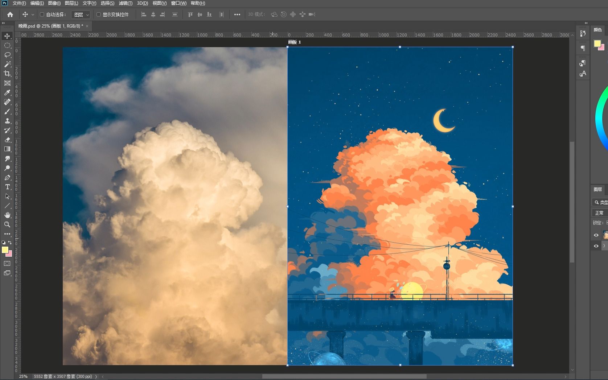Go to the Home screen
The height and width of the screenshot is (380, 608).
coord(10,15)
